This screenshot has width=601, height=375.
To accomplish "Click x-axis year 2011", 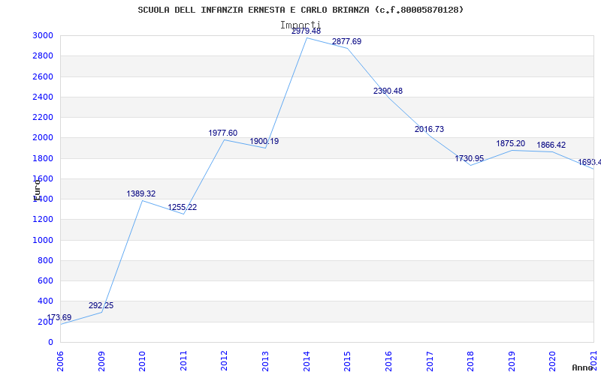I will click(183, 361).
